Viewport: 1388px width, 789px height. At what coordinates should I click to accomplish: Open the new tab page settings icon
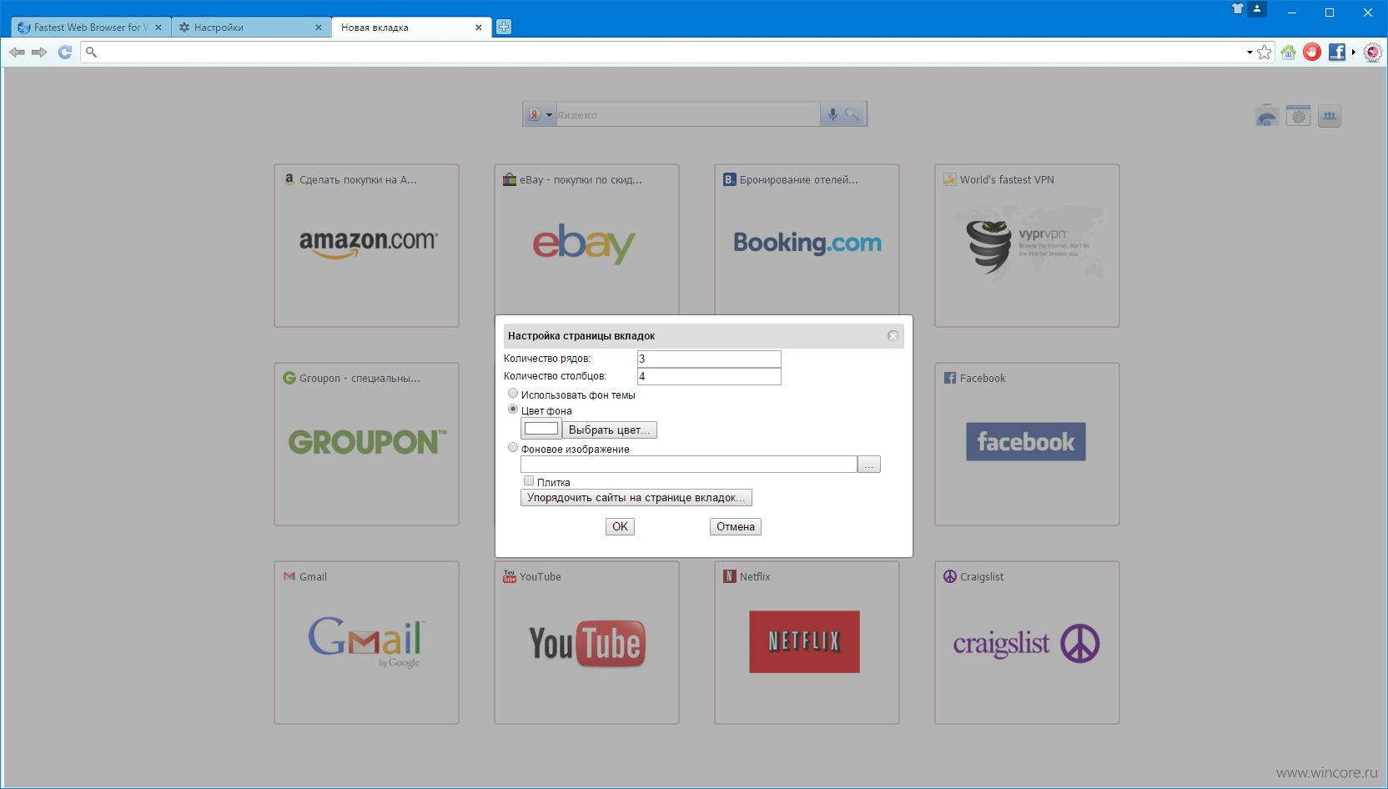pos(1298,116)
